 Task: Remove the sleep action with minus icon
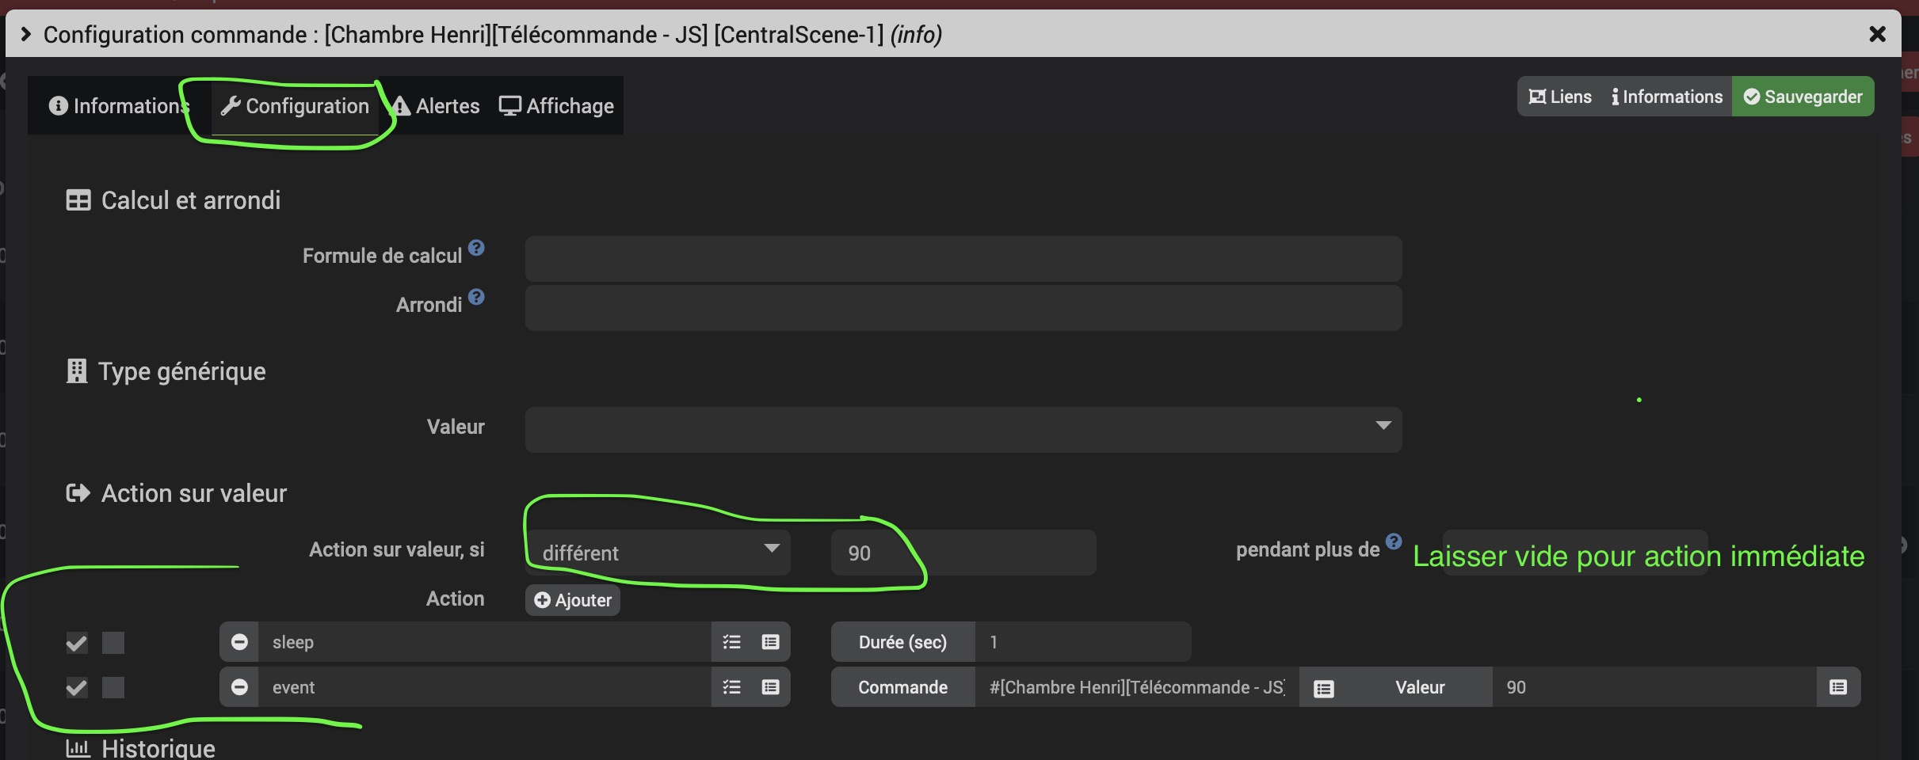pyautogui.click(x=239, y=642)
